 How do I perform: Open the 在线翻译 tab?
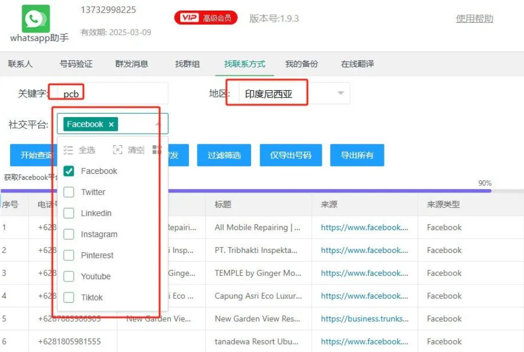pos(357,64)
